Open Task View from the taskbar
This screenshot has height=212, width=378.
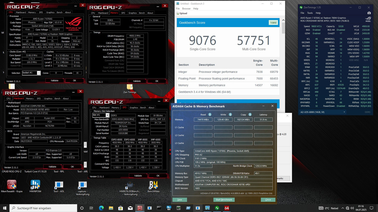(x=91, y=208)
